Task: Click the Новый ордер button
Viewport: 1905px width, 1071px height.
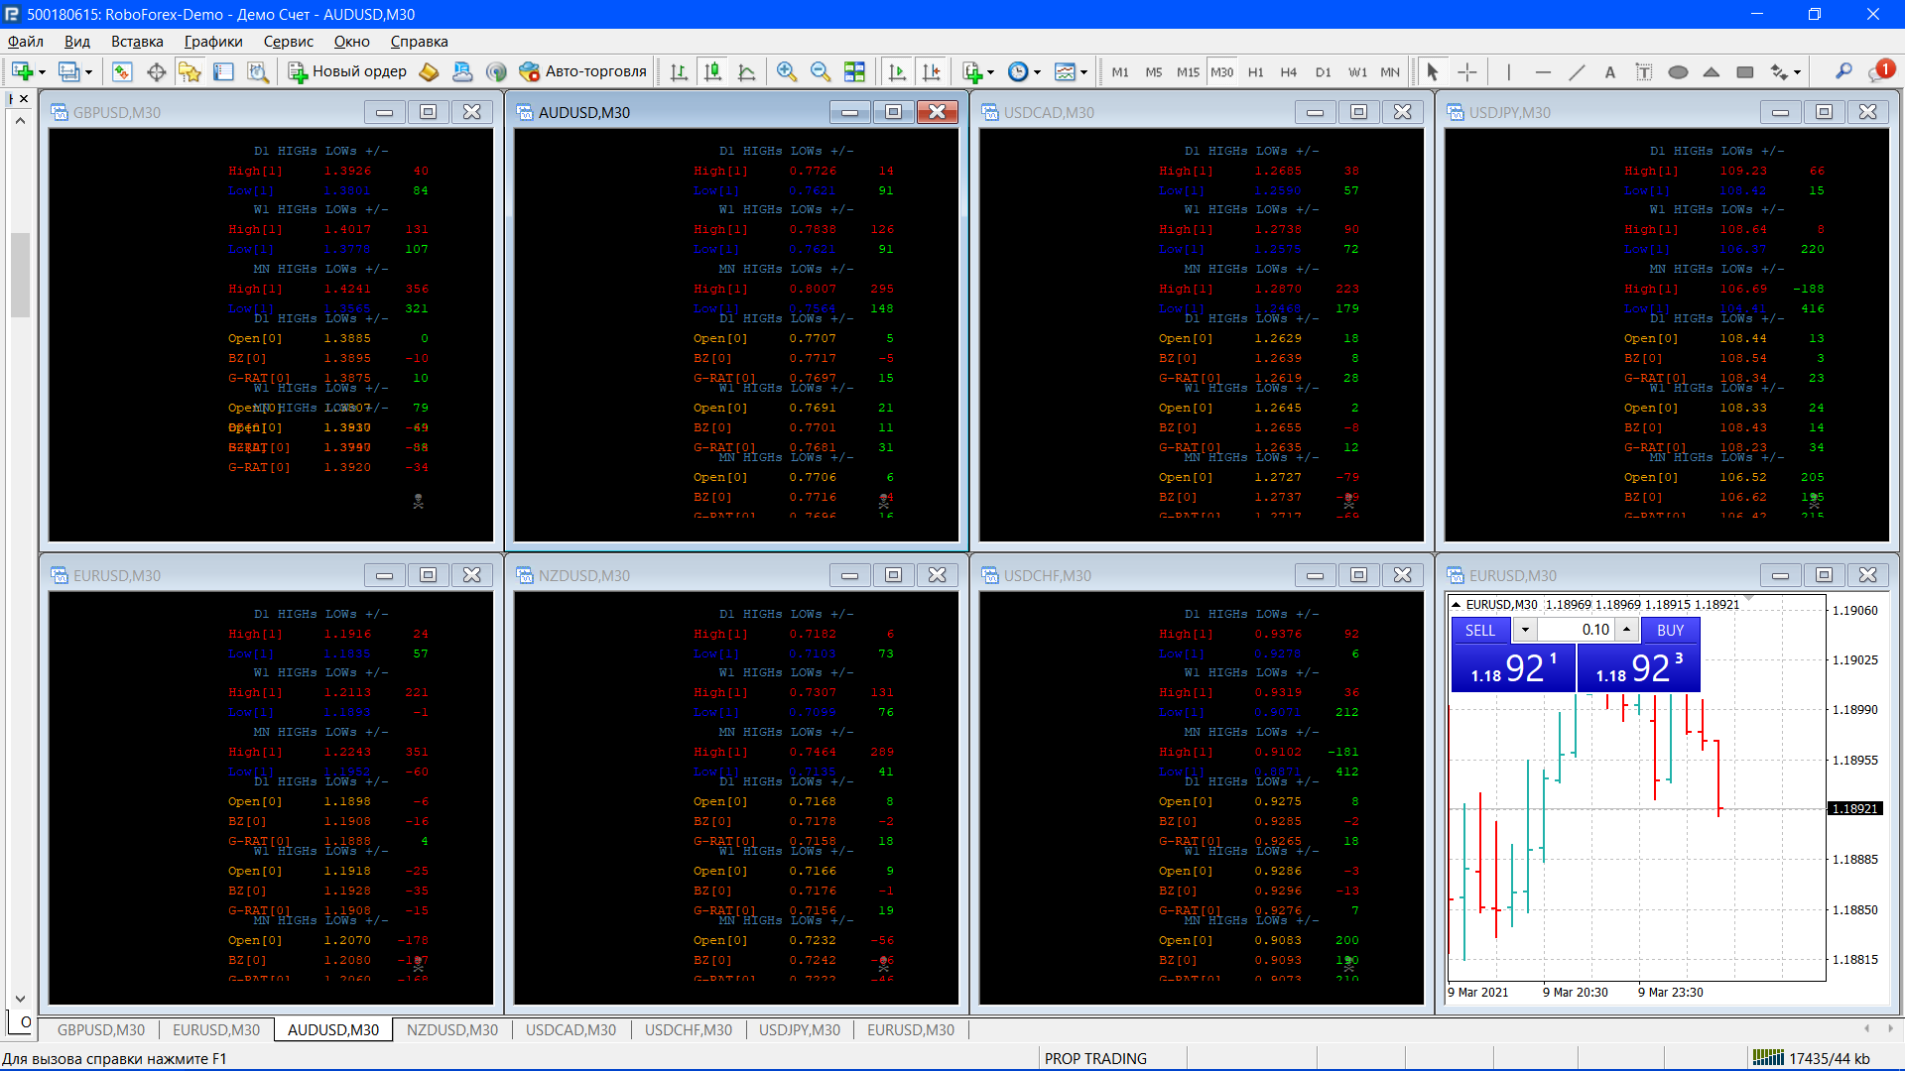Action: tap(347, 71)
